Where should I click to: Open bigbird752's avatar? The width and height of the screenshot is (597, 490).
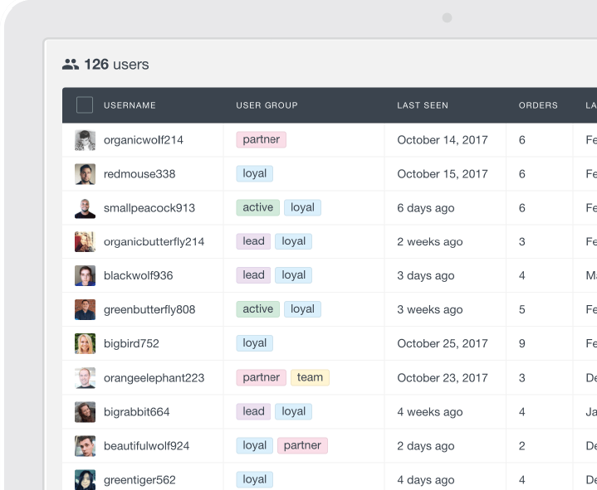[x=85, y=343]
